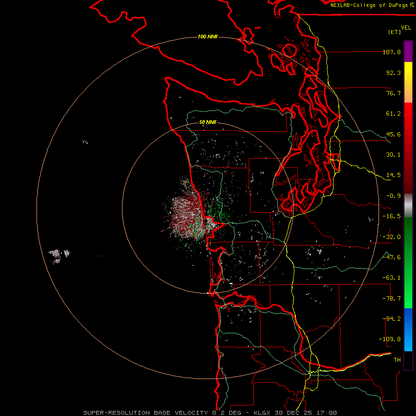Click the 50 NMI range ring label
Viewport: 416px width, 416px height.
(208, 122)
